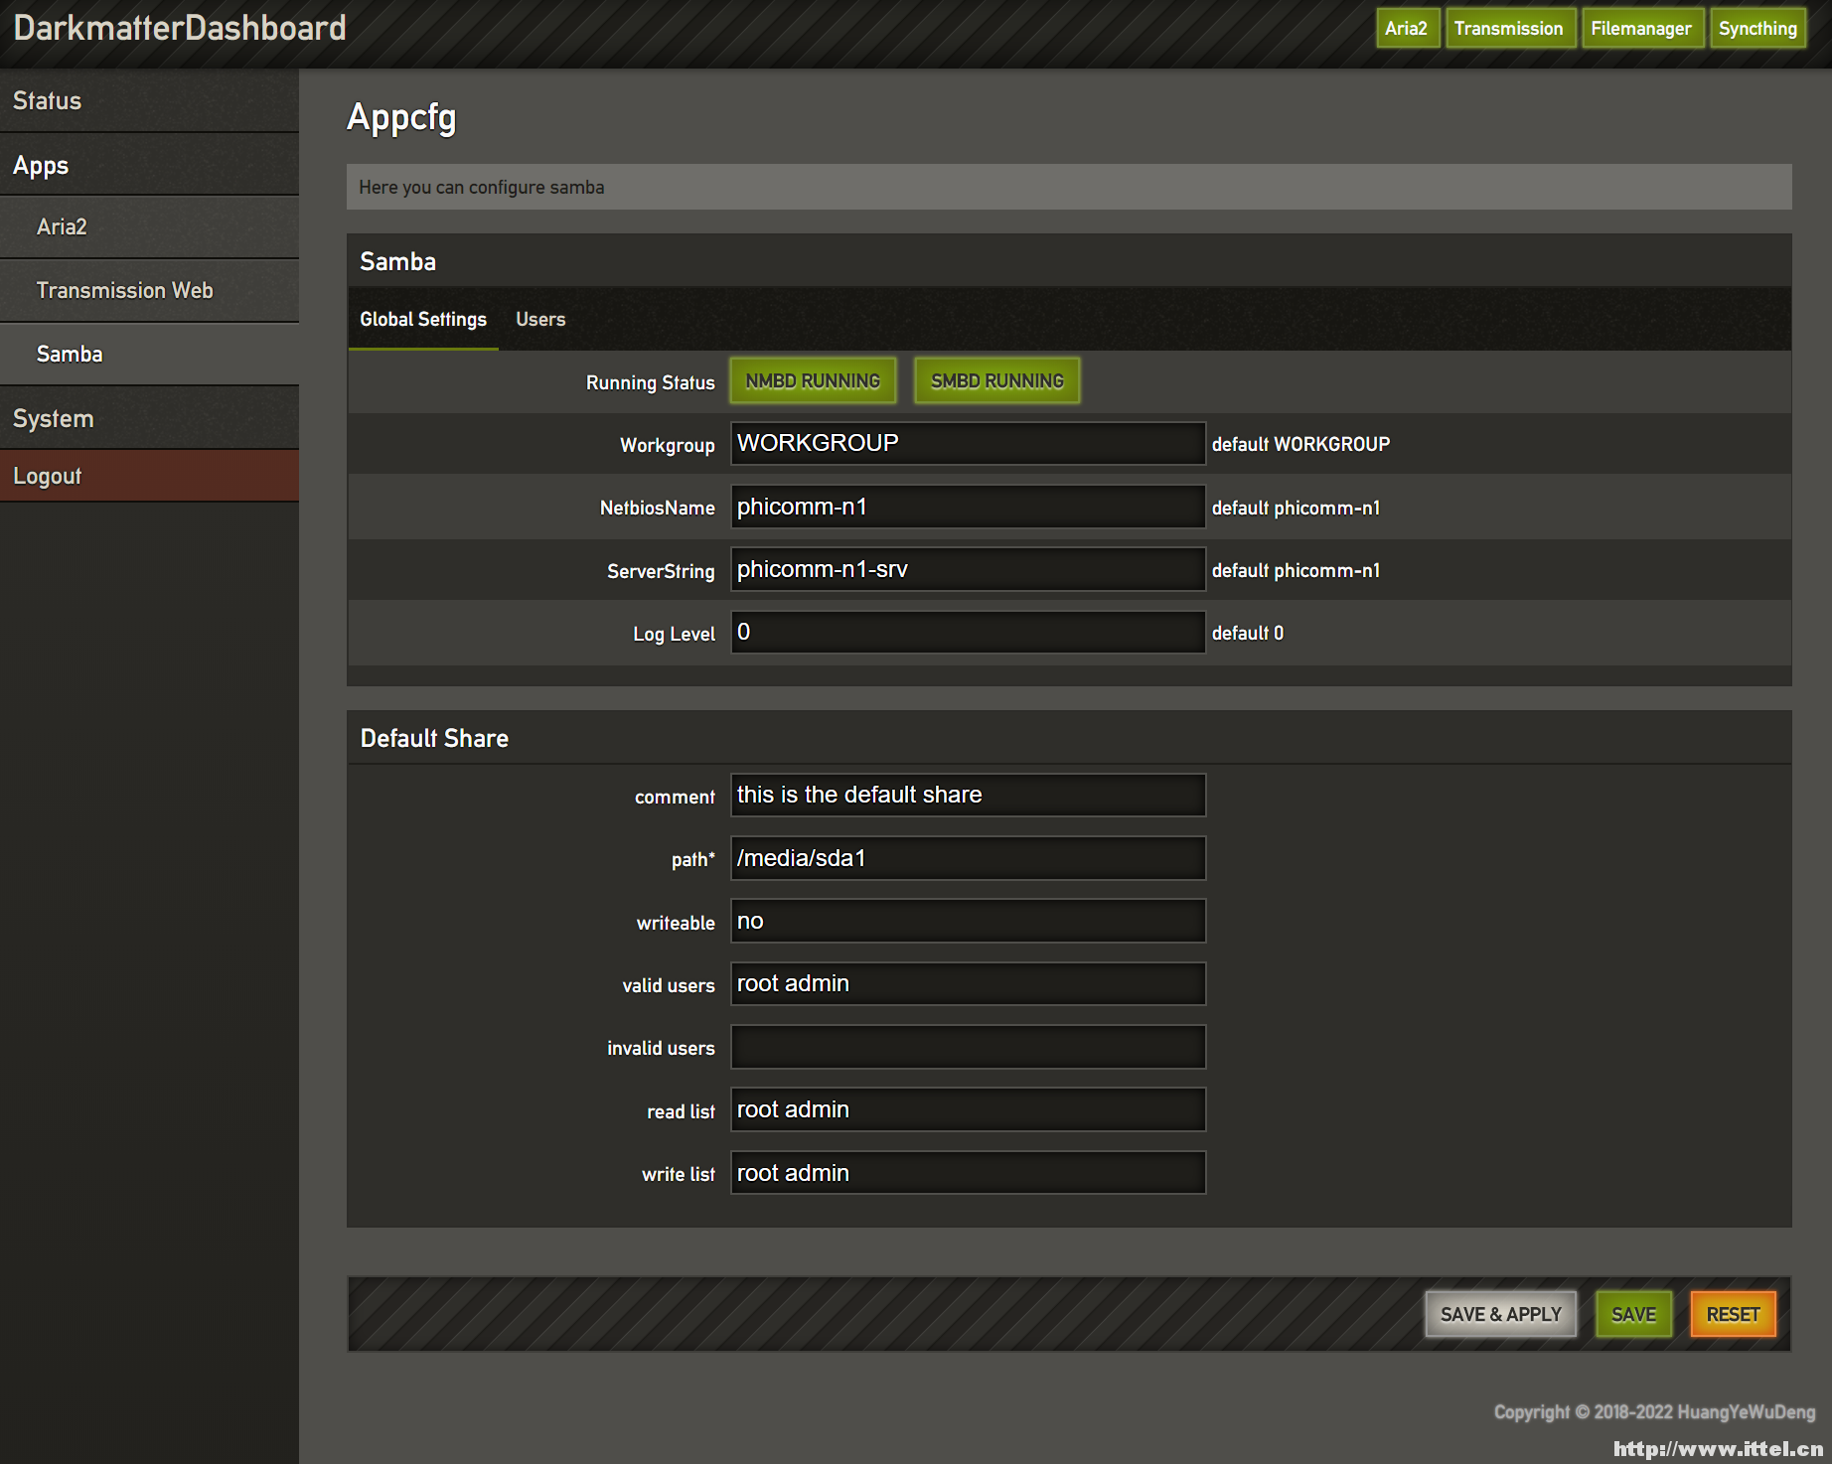This screenshot has height=1464, width=1832.
Task: Expand the System sidebar section
Action: [149, 418]
